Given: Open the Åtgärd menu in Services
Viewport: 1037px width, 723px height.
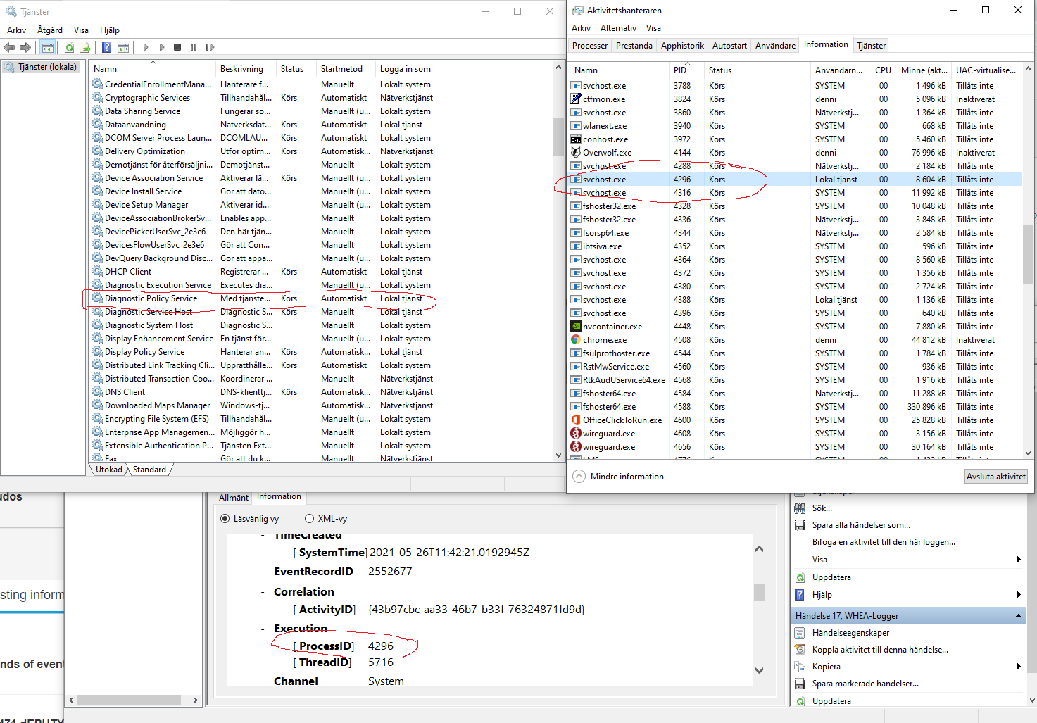Looking at the screenshot, I should [49, 30].
